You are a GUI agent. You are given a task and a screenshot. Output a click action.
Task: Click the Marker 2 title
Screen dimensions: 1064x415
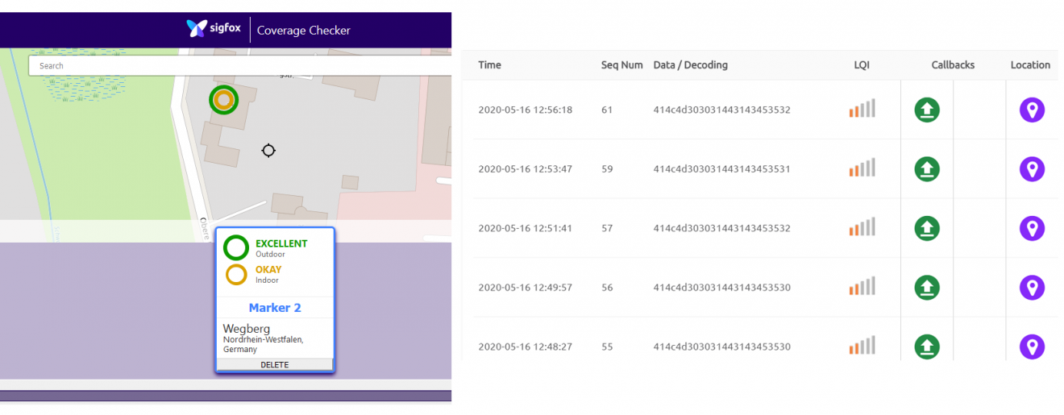tap(275, 308)
